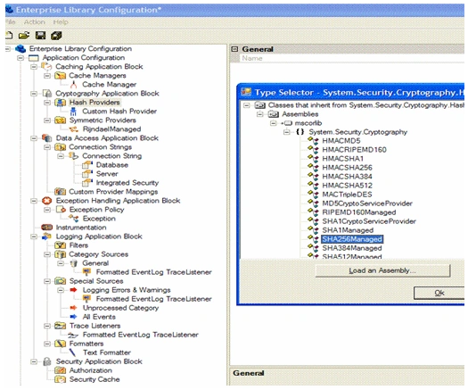Click the Custom Provider Mappings icon
The image size is (468, 390).
coord(61,192)
